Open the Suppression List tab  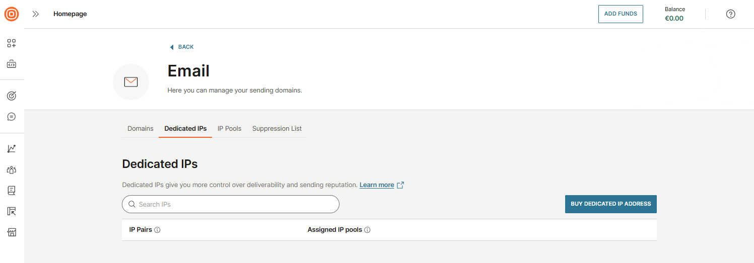pyautogui.click(x=277, y=129)
